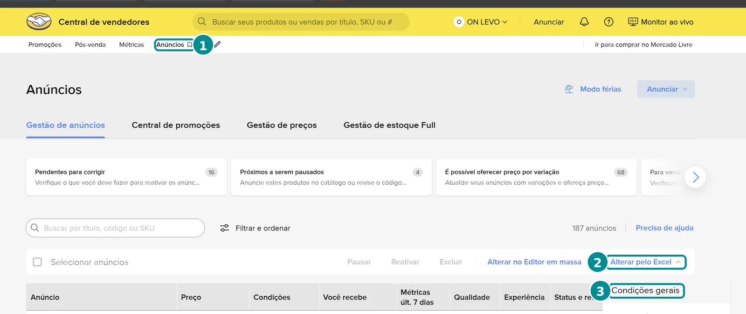Click the Filtrar e ordenar sliders icon
The image size is (746, 314).
pos(224,228)
